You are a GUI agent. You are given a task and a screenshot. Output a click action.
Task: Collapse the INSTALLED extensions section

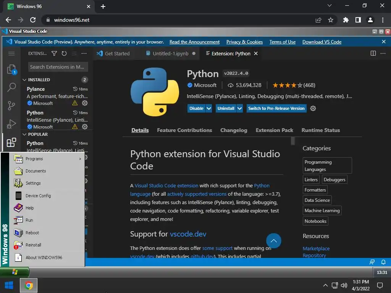point(24,80)
